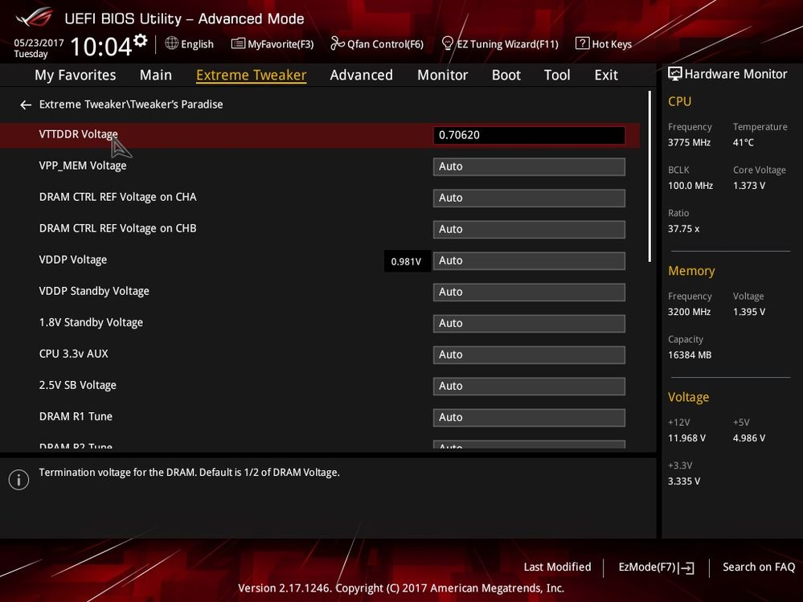Open Qfan Control(F6)
Image resolution: width=803 pixels, height=602 pixels.
click(377, 44)
